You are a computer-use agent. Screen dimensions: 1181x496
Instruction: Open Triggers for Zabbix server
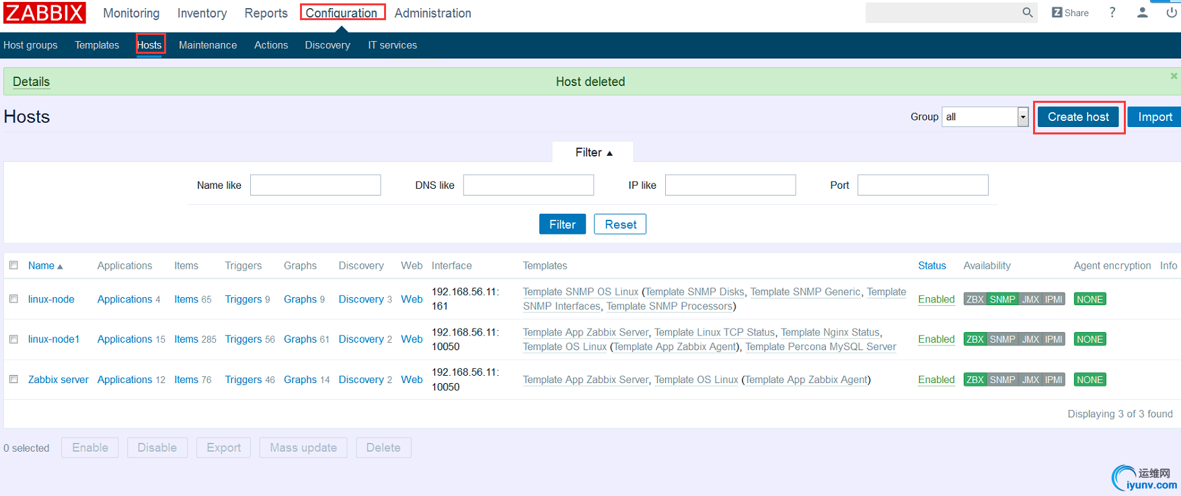coord(243,380)
